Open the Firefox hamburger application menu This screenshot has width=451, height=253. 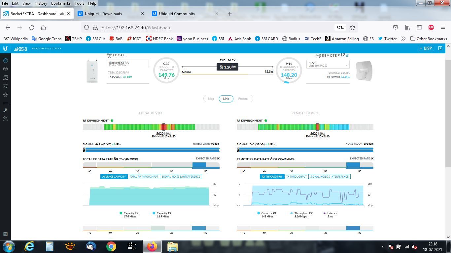[x=443, y=28]
